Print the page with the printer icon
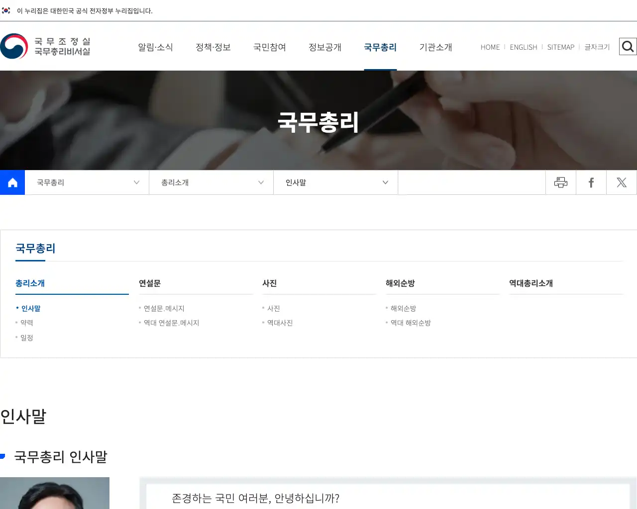The image size is (637, 509). pos(561,182)
